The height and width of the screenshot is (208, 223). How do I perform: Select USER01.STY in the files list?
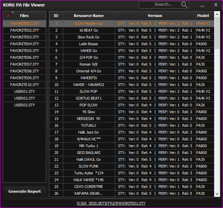point(24,91)
